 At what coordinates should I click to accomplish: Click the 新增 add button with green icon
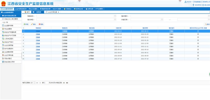(x=26, y=24)
